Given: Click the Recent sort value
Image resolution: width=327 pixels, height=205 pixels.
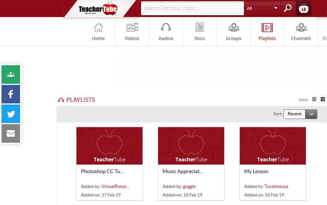Looking at the screenshot, I should coord(294,114).
